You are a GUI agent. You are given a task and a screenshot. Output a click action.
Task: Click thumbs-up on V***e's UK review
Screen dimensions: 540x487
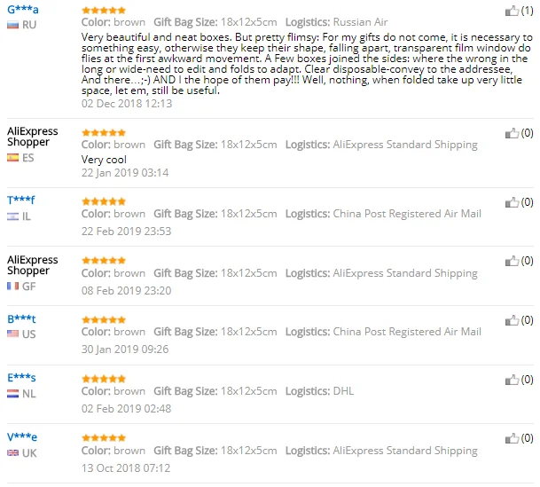pyautogui.click(x=512, y=439)
